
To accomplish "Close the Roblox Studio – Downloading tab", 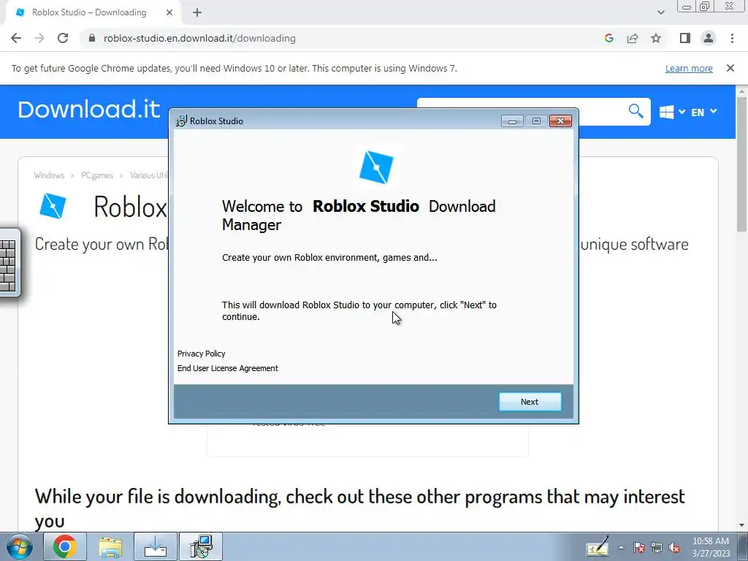I will point(169,12).
